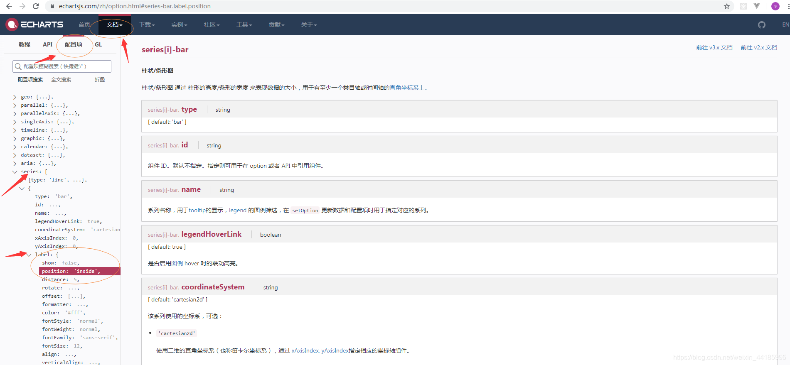The width and height of the screenshot is (790, 365).
Task: Open the 文档 dropdown menu
Action: pyautogui.click(x=115, y=24)
